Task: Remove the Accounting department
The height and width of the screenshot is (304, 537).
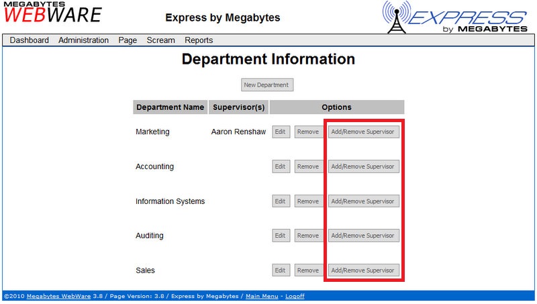Action: click(x=308, y=166)
